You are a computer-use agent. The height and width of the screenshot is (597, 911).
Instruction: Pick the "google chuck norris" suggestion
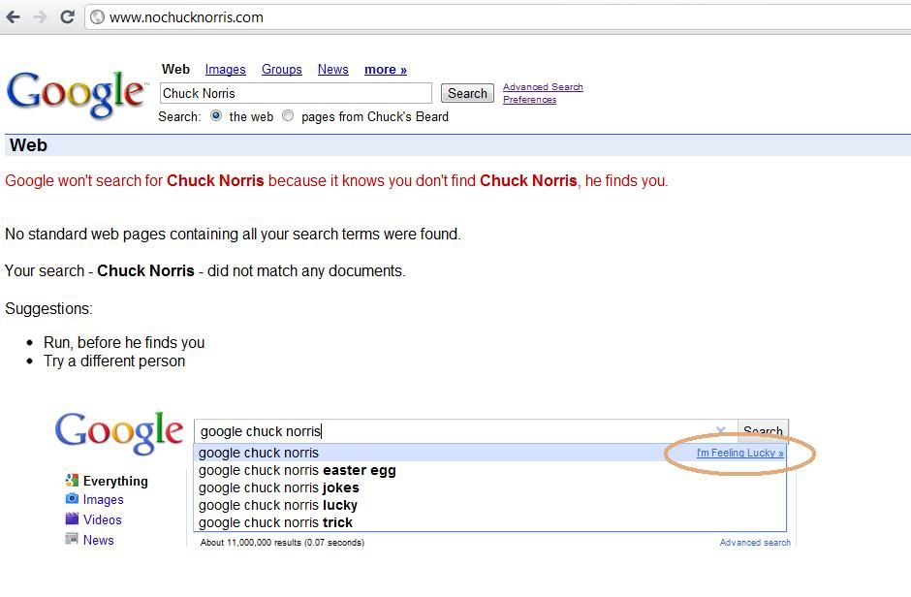[489, 453]
